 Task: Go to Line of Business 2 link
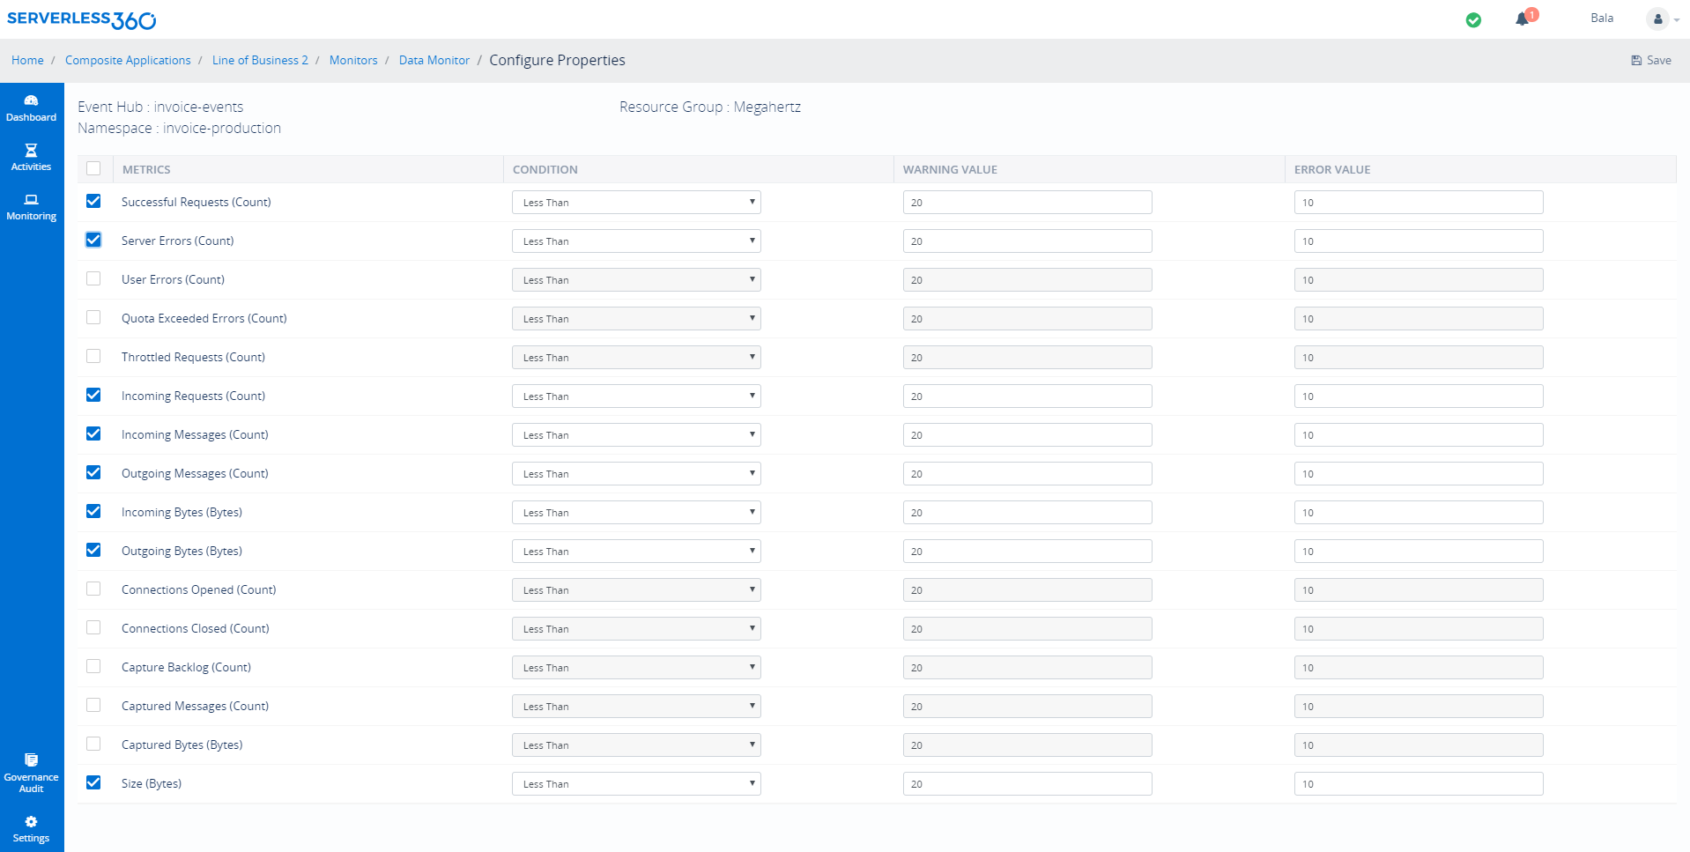click(x=260, y=60)
